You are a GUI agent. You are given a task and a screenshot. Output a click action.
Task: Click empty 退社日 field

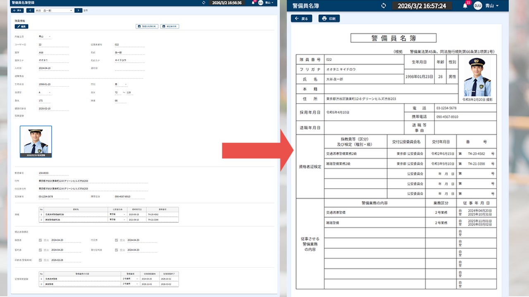point(130,68)
